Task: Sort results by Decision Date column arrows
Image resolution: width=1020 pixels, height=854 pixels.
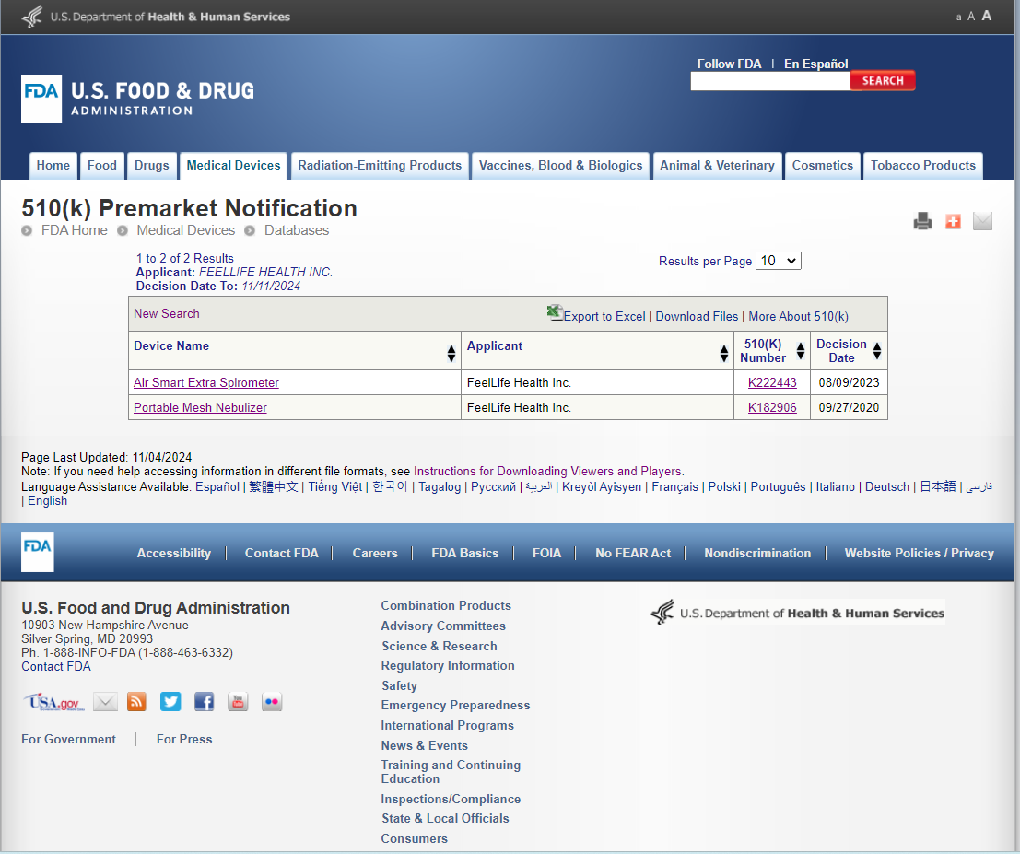Action: (x=877, y=351)
